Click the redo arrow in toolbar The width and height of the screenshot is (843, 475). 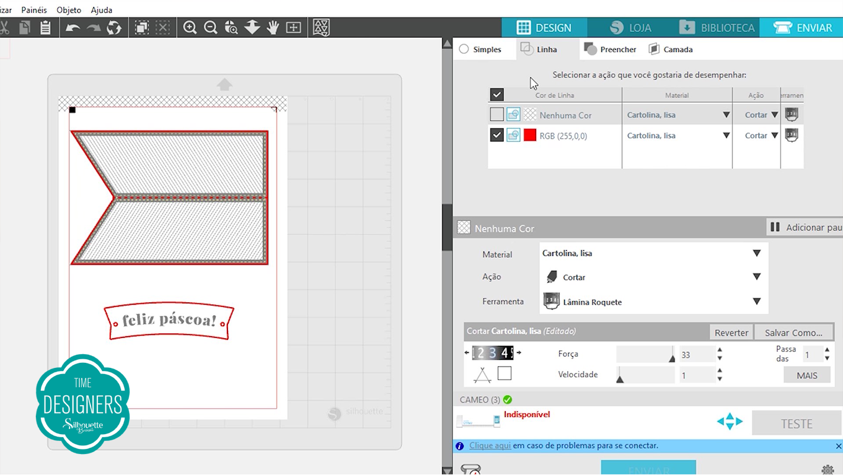click(x=94, y=28)
